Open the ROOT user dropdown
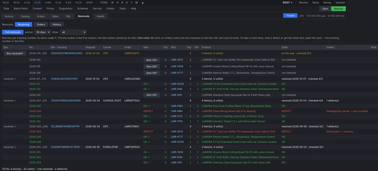This screenshot has width=378, height=171. click(x=288, y=3)
